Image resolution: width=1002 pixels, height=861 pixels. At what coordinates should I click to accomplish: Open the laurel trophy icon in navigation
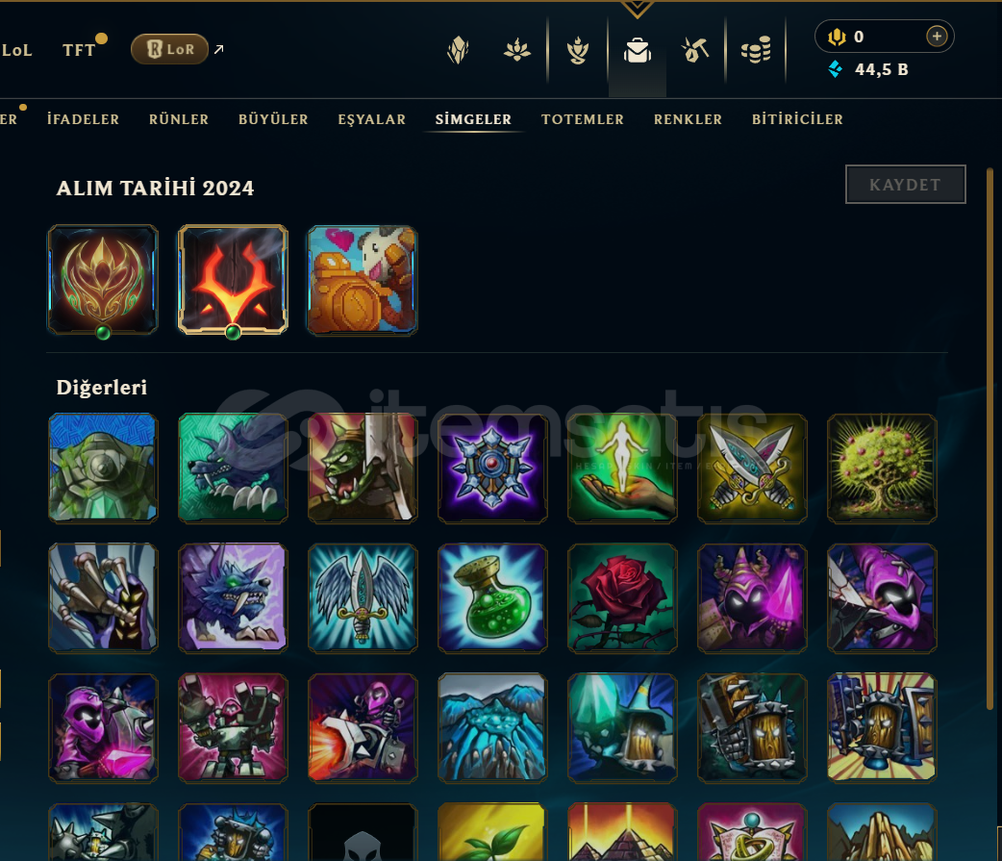click(578, 50)
